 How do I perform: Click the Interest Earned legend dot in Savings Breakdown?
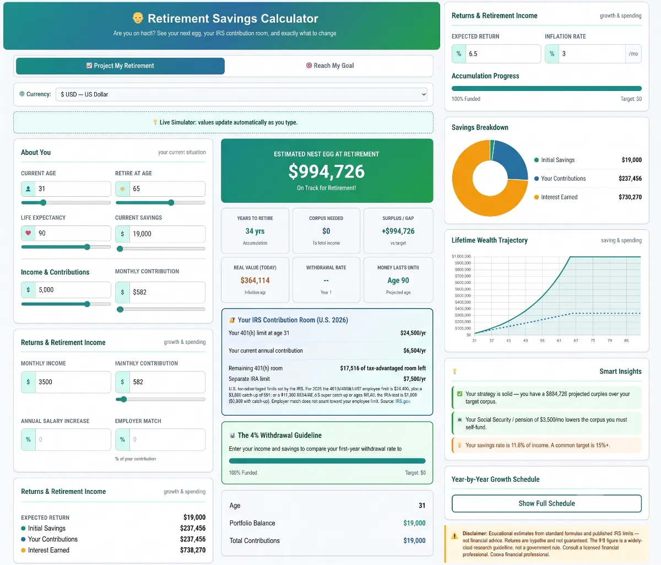537,197
